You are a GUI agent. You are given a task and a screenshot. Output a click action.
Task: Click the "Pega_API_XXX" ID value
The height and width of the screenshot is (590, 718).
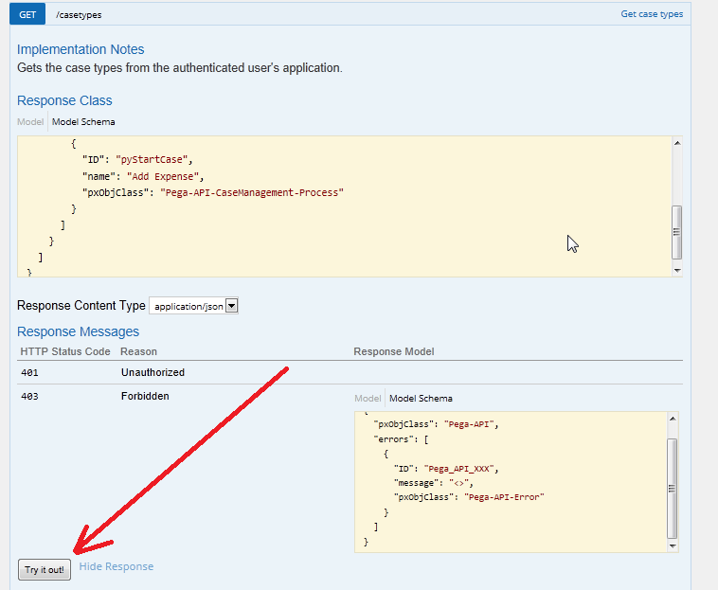click(x=459, y=469)
